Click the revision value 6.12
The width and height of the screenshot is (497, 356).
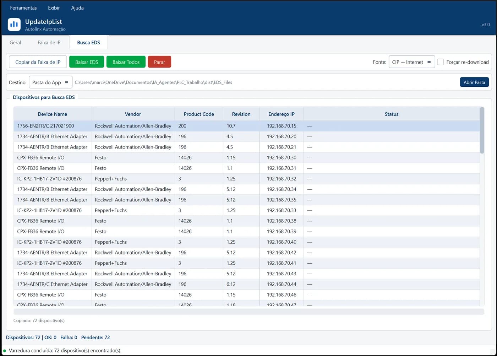231,284
